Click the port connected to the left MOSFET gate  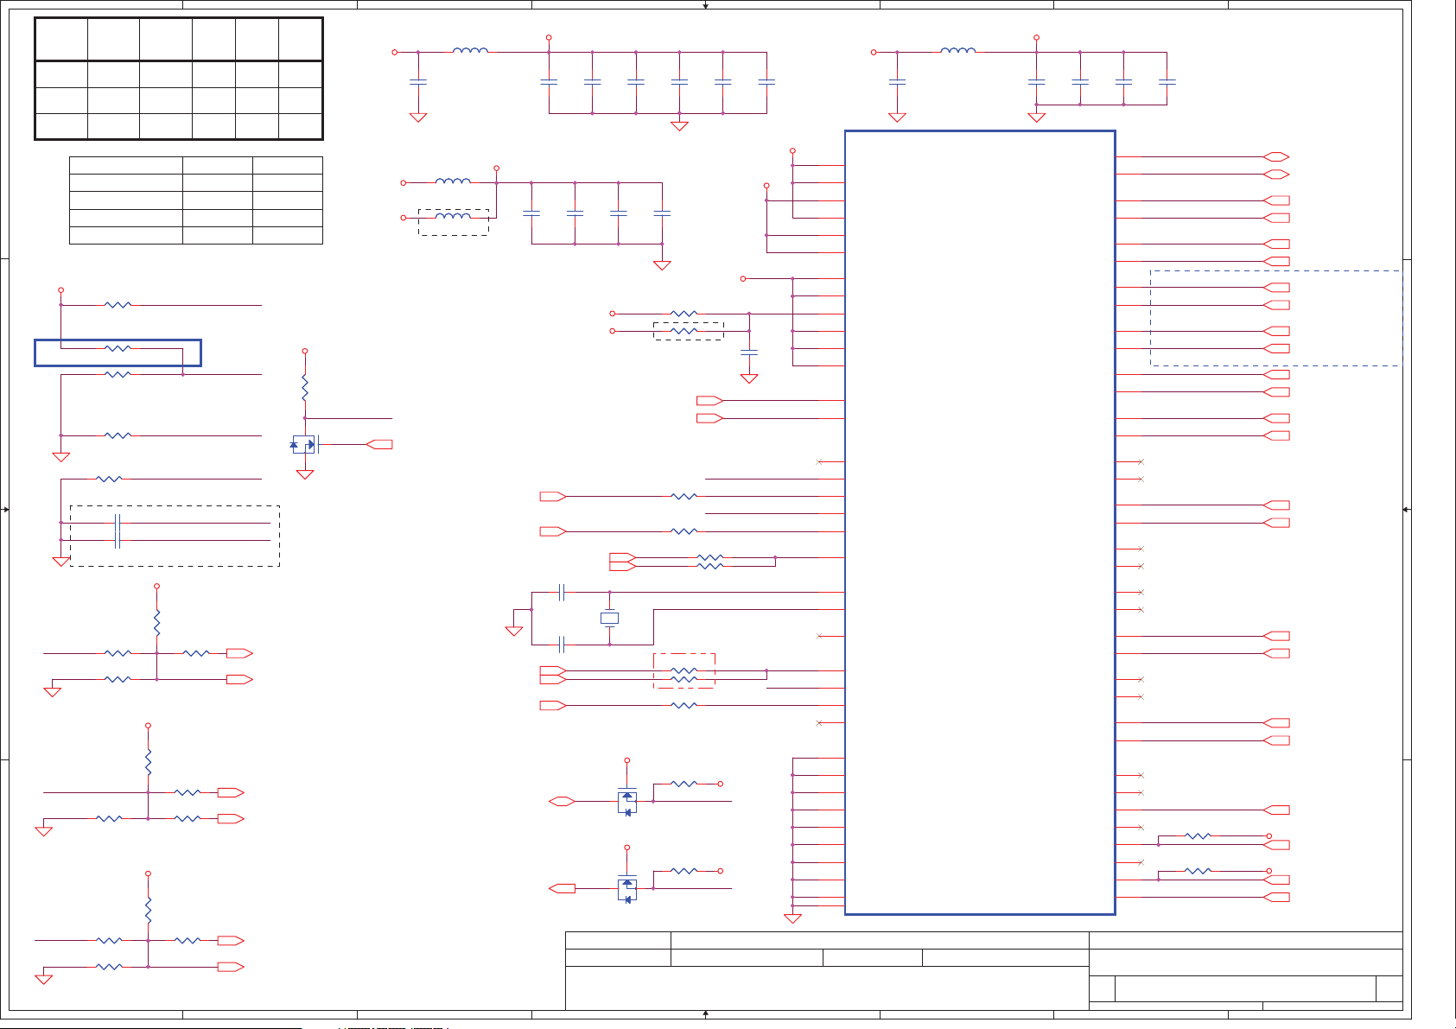click(x=380, y=444)
